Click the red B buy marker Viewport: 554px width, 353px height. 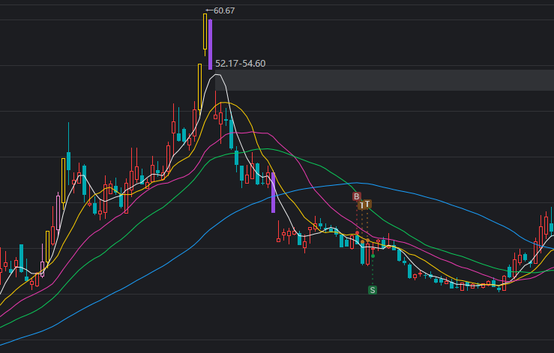(x=357, y=196)
